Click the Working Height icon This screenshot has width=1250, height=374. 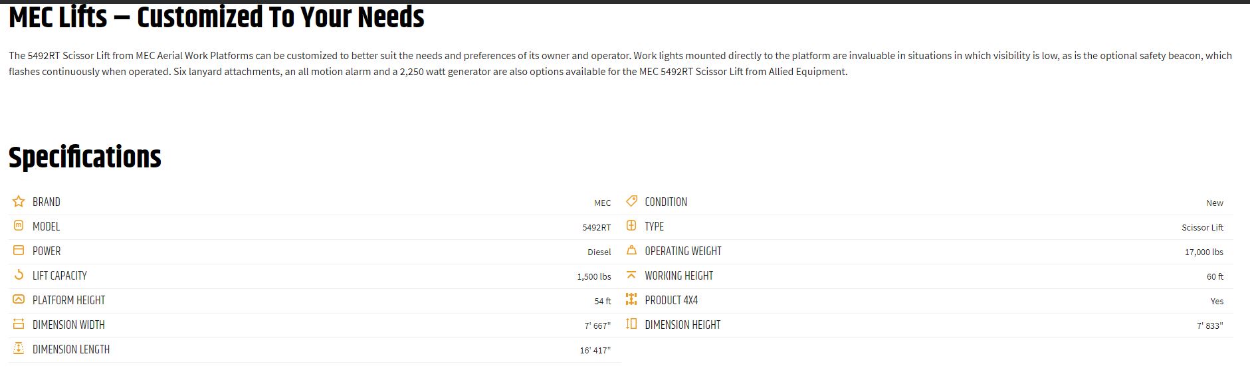[631, 275]
